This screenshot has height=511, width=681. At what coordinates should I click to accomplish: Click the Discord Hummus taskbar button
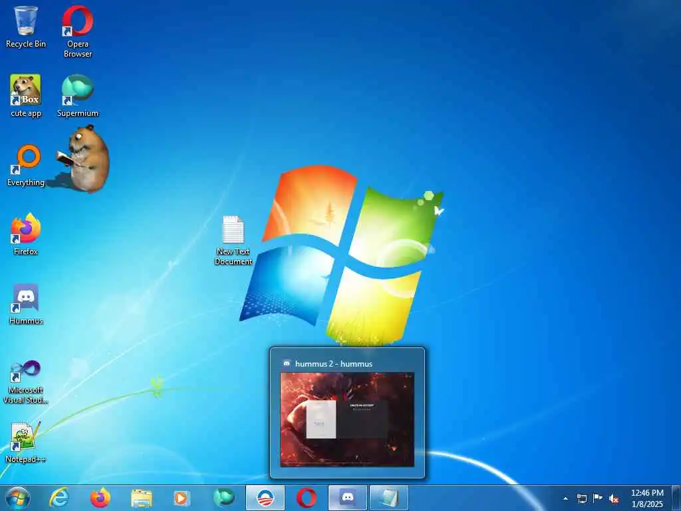(347, 498)
